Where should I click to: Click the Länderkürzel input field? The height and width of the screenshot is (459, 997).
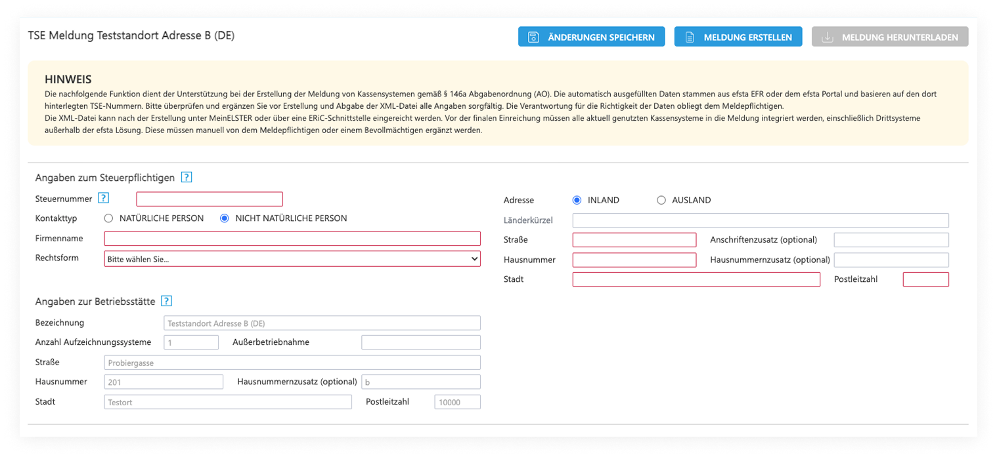coord(761,220)
